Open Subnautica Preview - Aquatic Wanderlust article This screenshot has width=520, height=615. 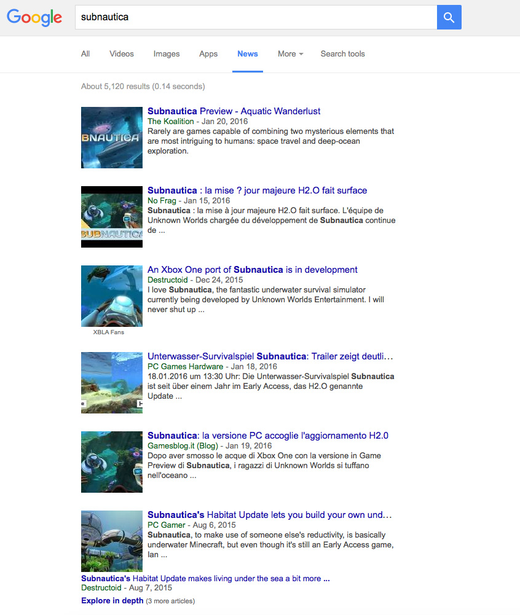tap(234, 111)
